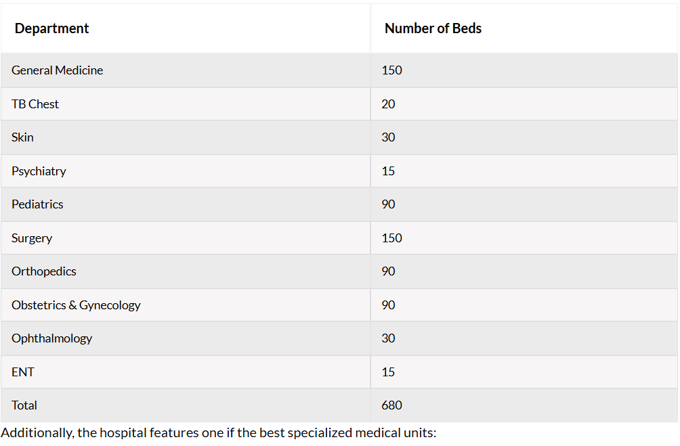Click the Psychiatry department name
This screenshot has width=680, height=446.
39,171
